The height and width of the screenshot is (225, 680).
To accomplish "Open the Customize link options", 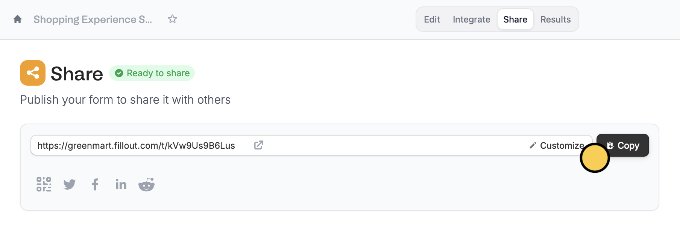I will click(562, 145).
